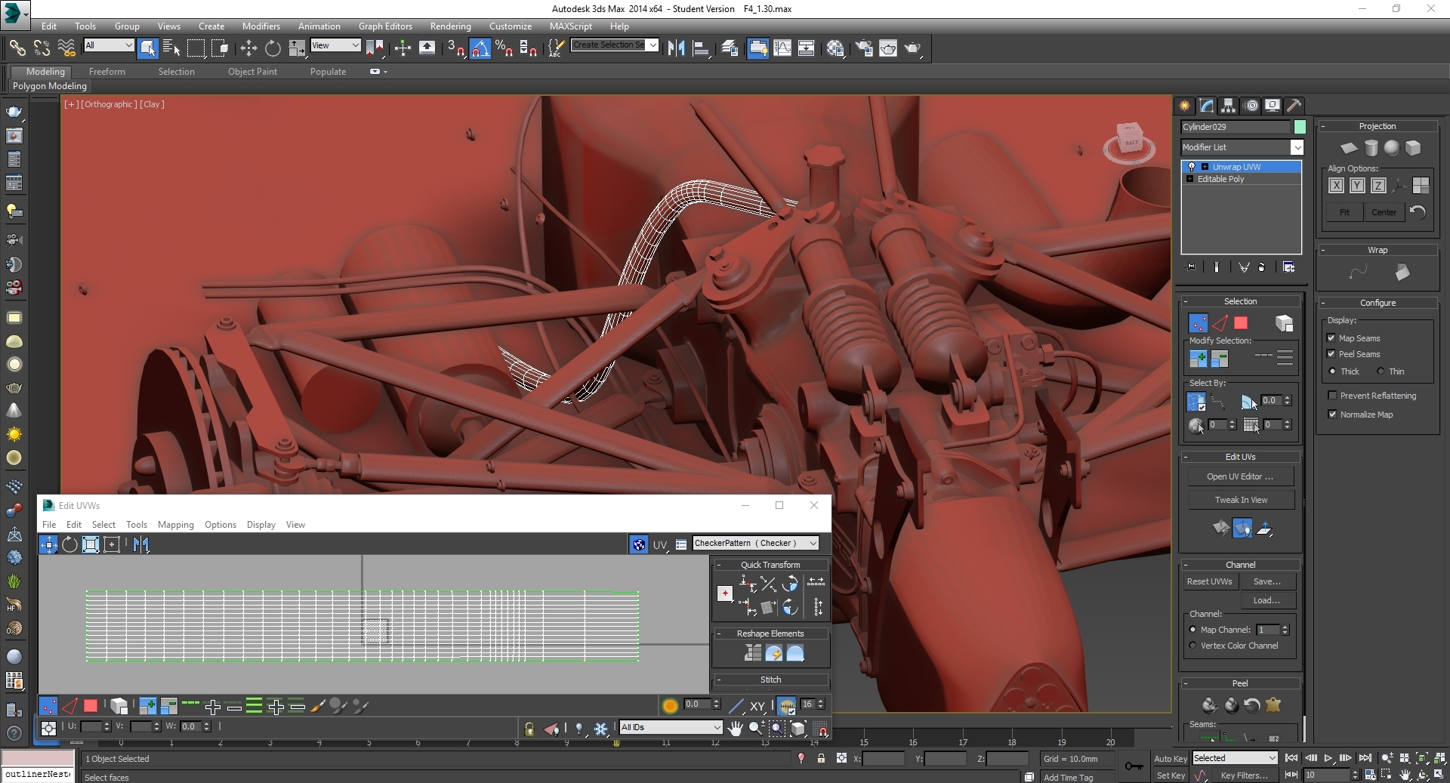This screenshot has height=783, width=1450.
Task: Open All IDs dropdown in Edit UVWs
Action: click(671, 727)
